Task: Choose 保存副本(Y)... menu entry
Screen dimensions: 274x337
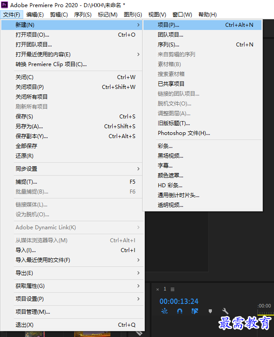Action: (72, 136)
